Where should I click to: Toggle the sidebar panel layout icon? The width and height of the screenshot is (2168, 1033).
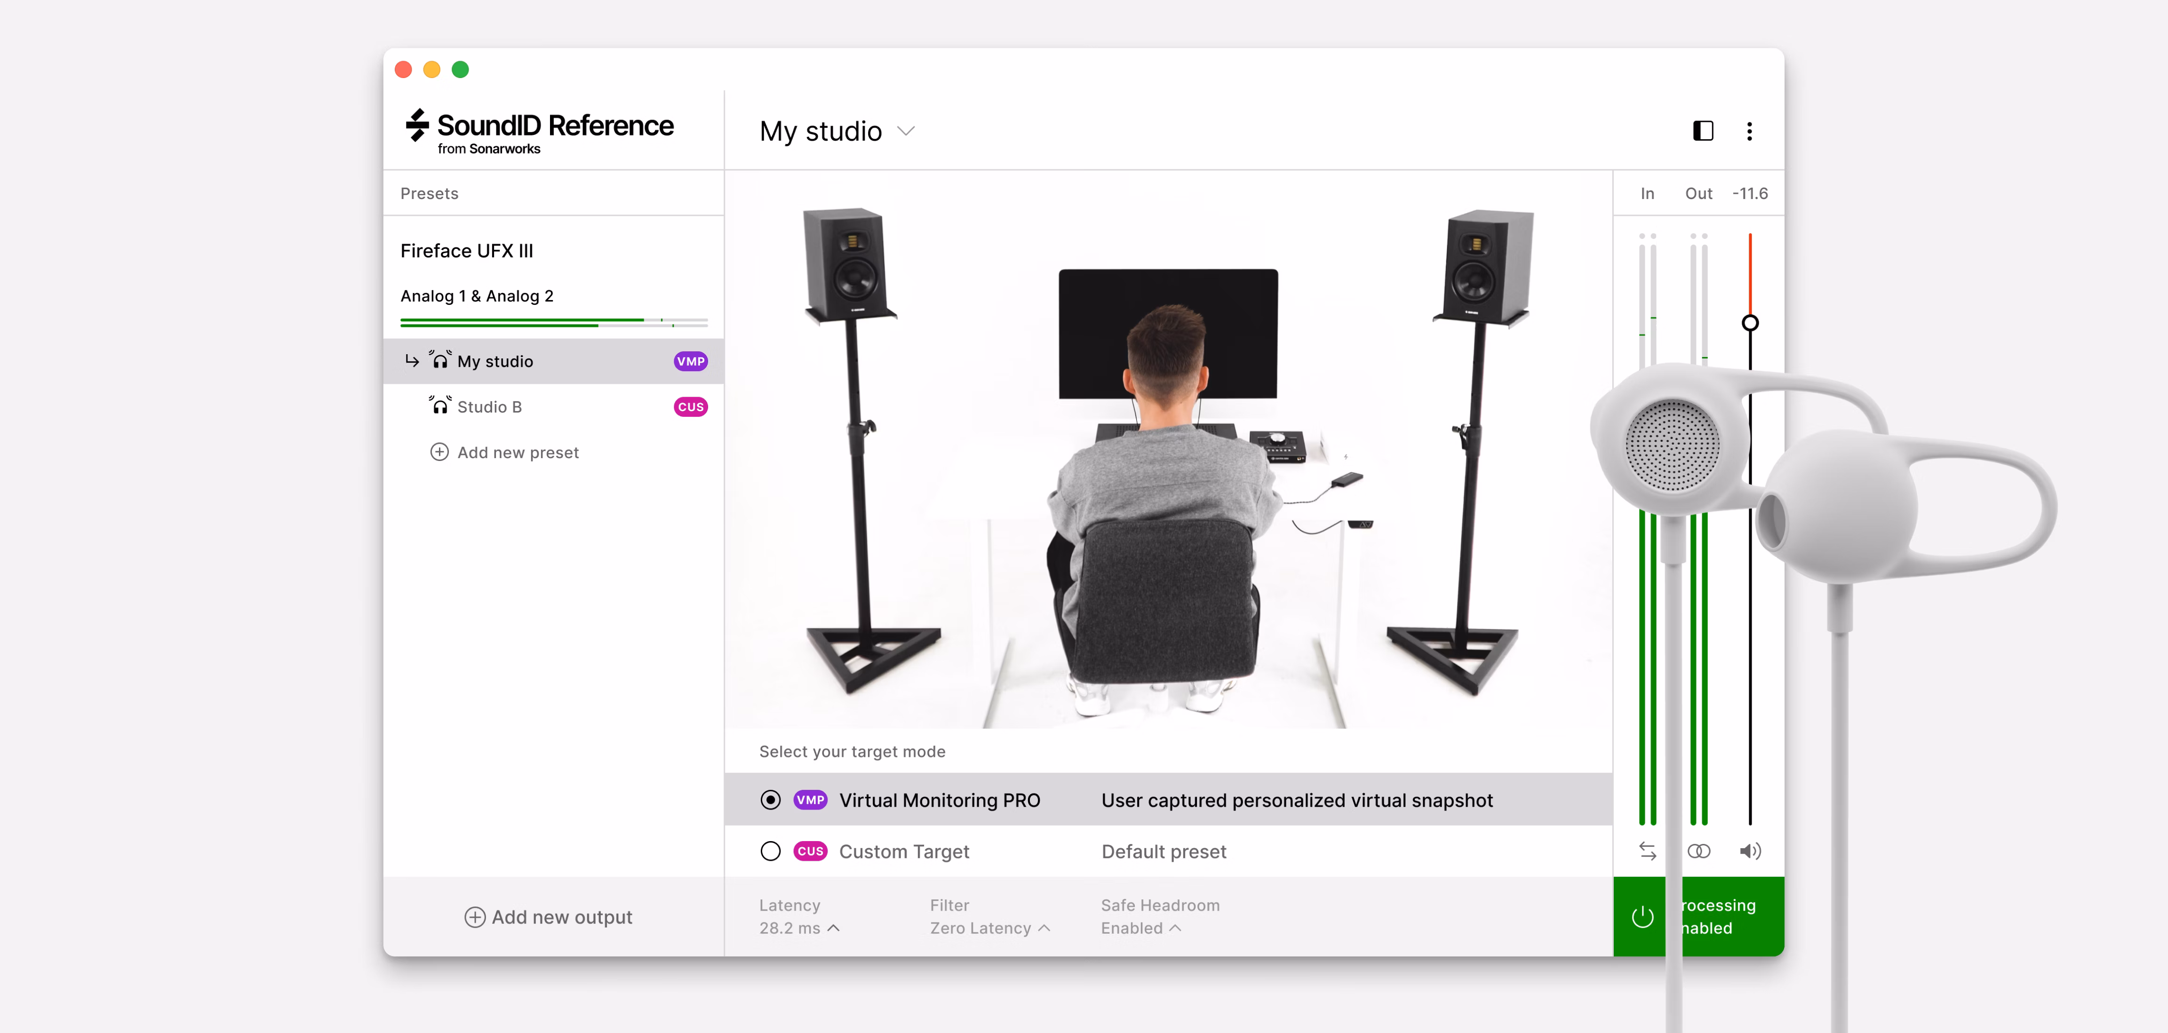pos(1703,130)
